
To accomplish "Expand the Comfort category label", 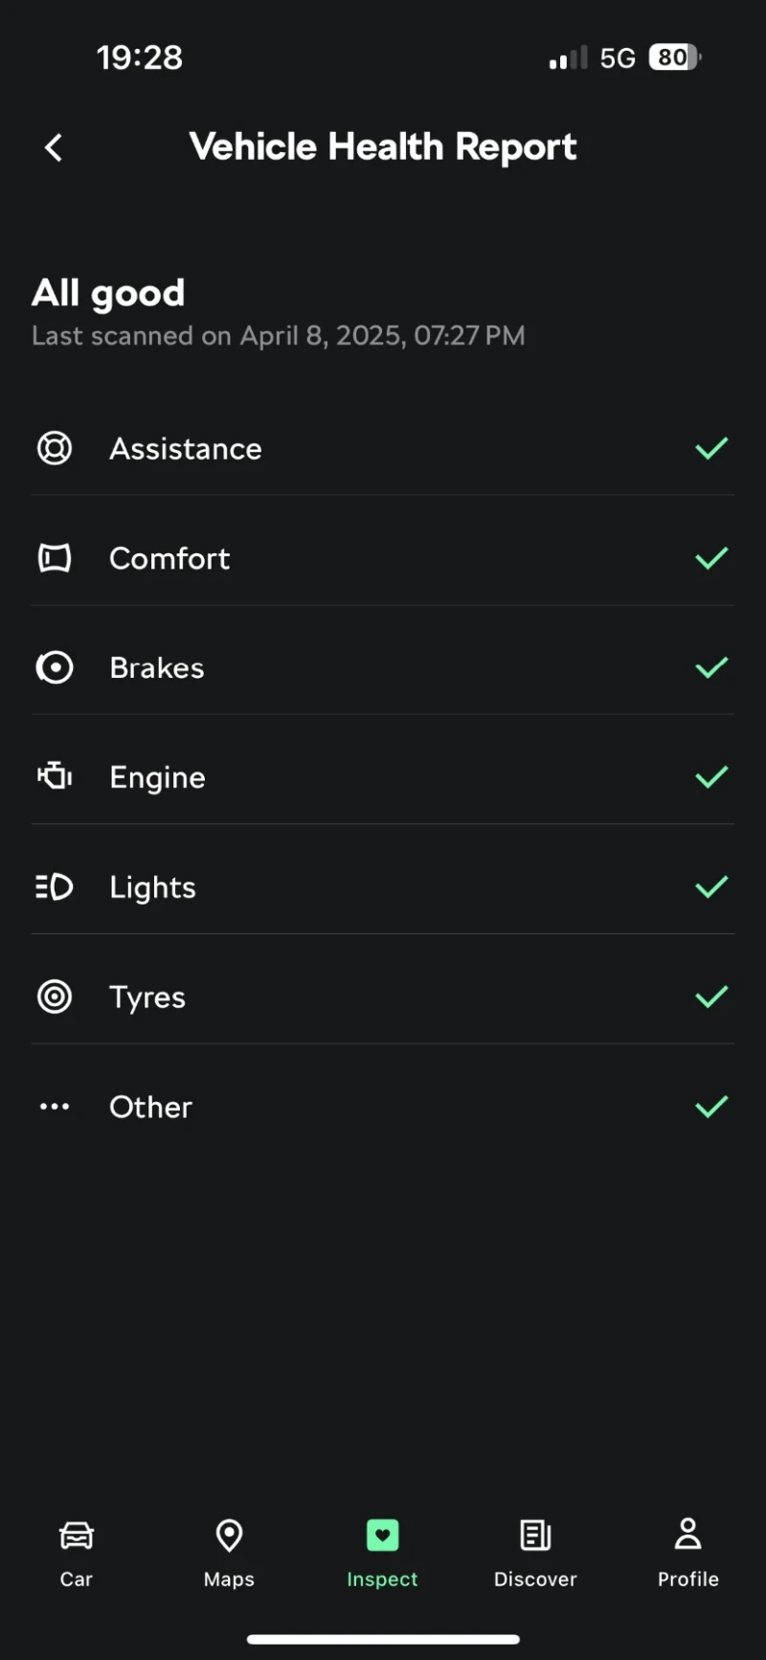I will point(169,558).
